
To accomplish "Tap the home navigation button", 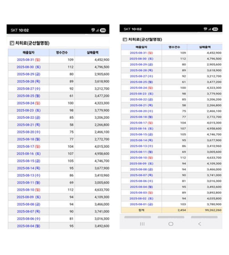I will pyautogui.click(x=171, y=224).
